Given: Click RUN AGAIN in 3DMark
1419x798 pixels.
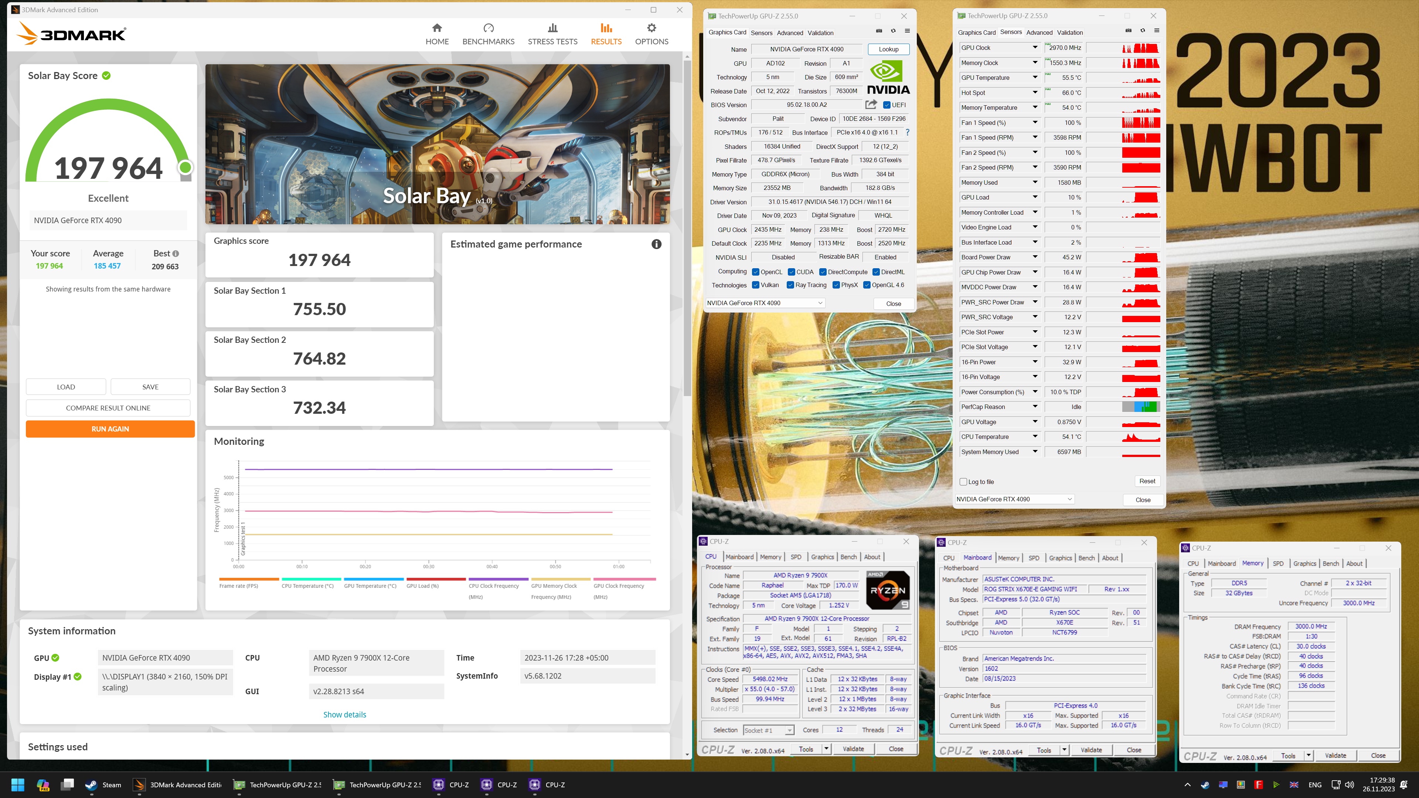Looking at the screenshot, I should coord(110,429).
